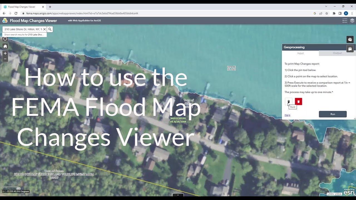Screen dimensions: 356x200
Task: Click the red trash clear-point button
Action: 298,102
